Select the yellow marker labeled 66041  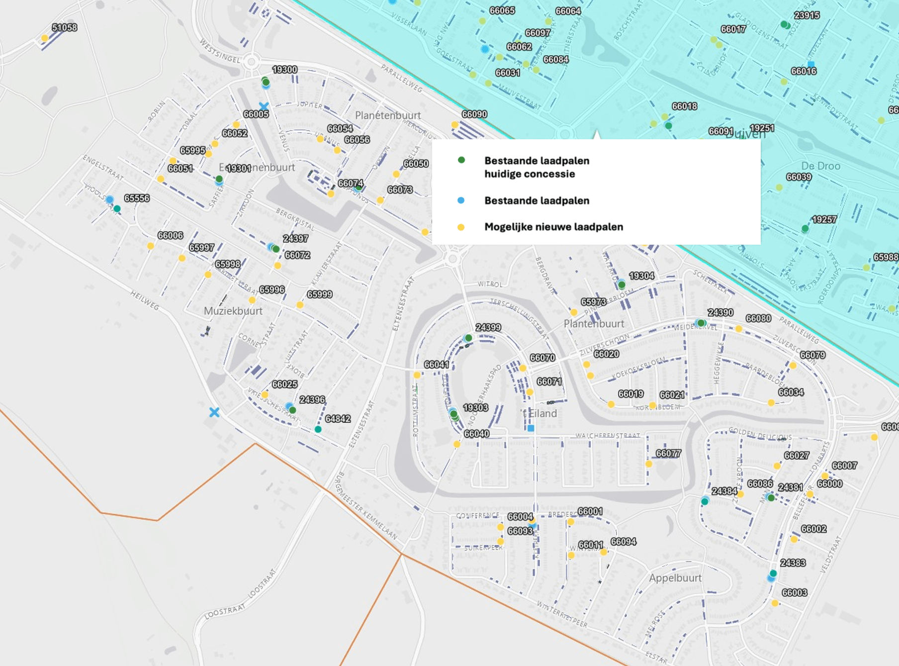[x=417, y=375]
